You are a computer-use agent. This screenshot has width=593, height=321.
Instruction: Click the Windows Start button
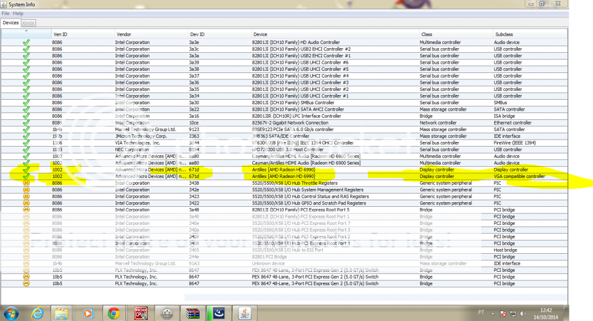(10, 313)
